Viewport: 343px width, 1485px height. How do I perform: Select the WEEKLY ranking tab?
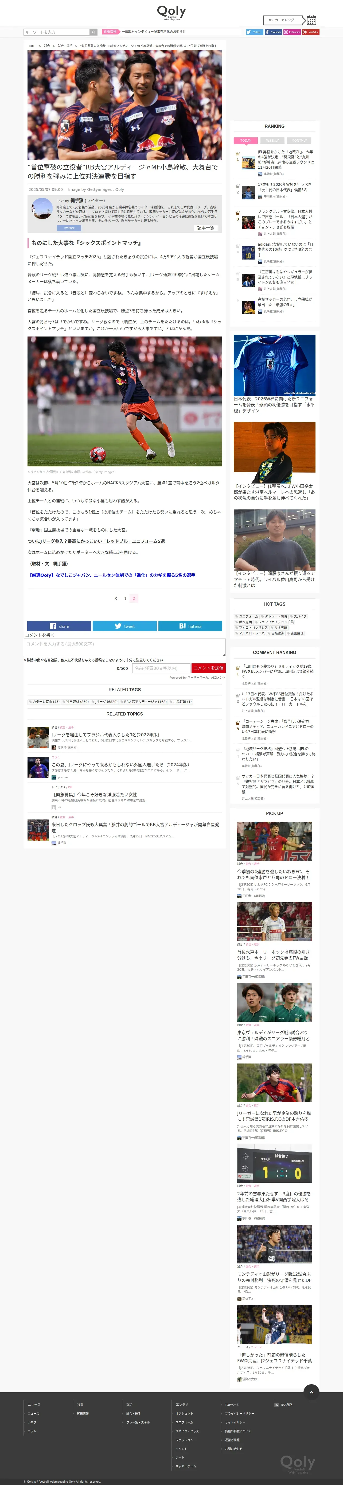[273, 141]
